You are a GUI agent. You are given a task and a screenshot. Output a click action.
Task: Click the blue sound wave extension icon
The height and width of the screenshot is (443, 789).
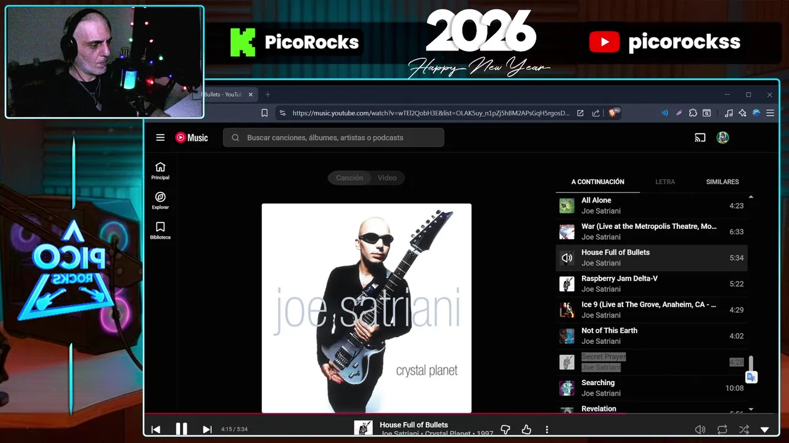click(665, 113)
